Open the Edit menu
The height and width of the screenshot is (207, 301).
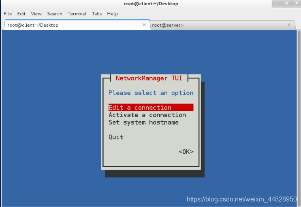[x=21, y=14]
